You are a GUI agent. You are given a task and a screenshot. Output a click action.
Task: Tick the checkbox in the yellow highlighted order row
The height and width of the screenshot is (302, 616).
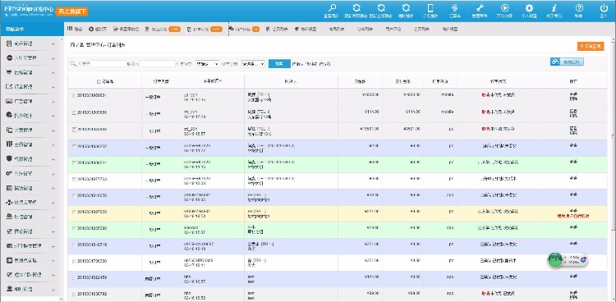click(74, 212)
